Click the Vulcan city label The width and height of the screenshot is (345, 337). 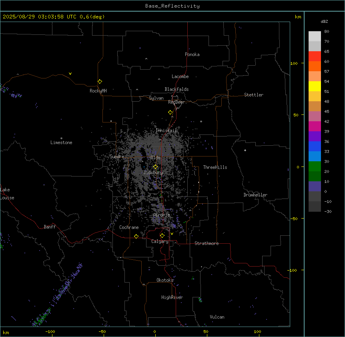click(x=217, y=317)
